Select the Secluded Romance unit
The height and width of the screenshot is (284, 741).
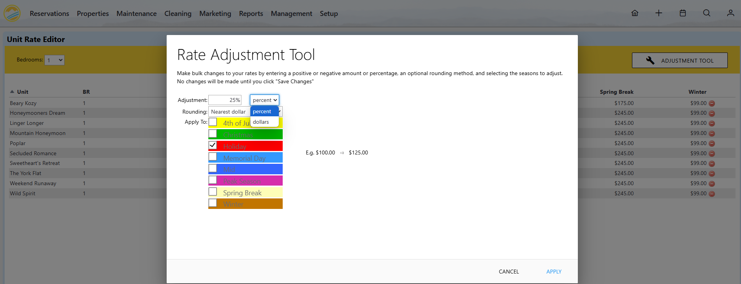pos(33,153)
